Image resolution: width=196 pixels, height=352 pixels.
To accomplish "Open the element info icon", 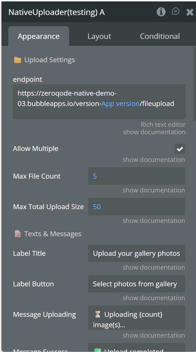I will (x=161, y=12).
